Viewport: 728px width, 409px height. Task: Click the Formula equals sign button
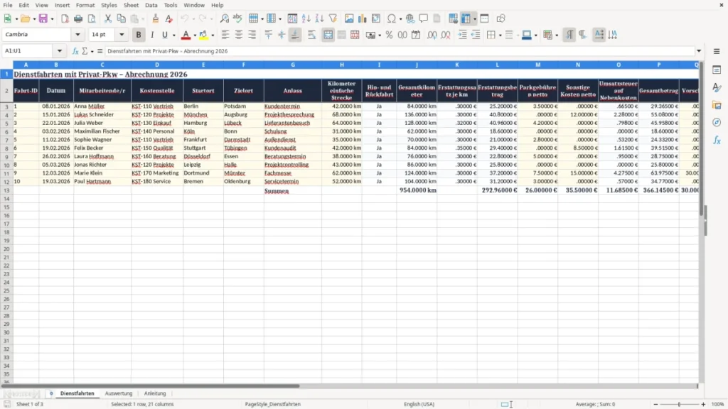(x=100, y=51)
